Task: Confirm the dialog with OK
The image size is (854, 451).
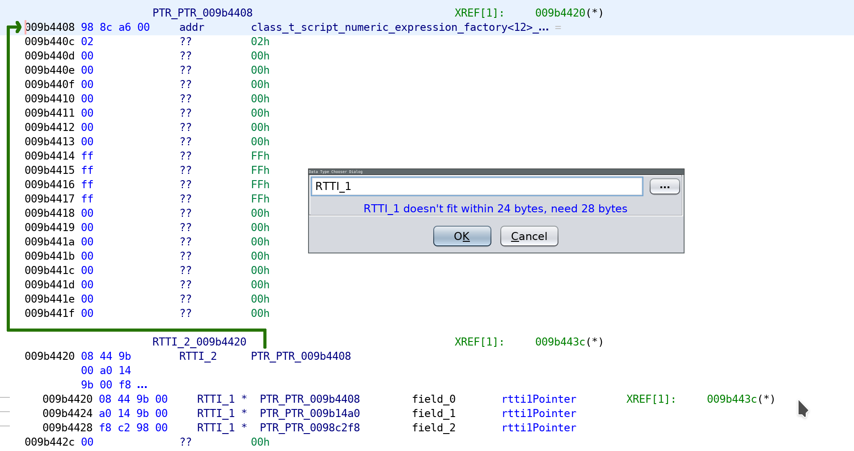Action: click(462, 236)
